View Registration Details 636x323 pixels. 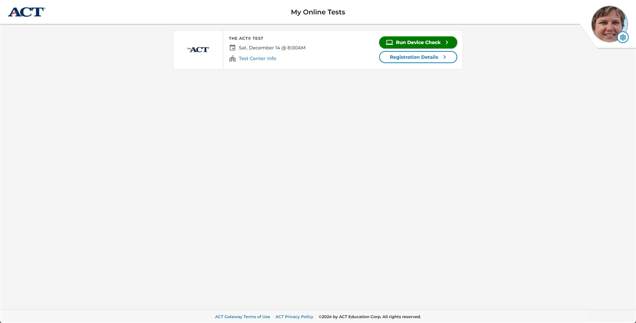tap(418, 57)
